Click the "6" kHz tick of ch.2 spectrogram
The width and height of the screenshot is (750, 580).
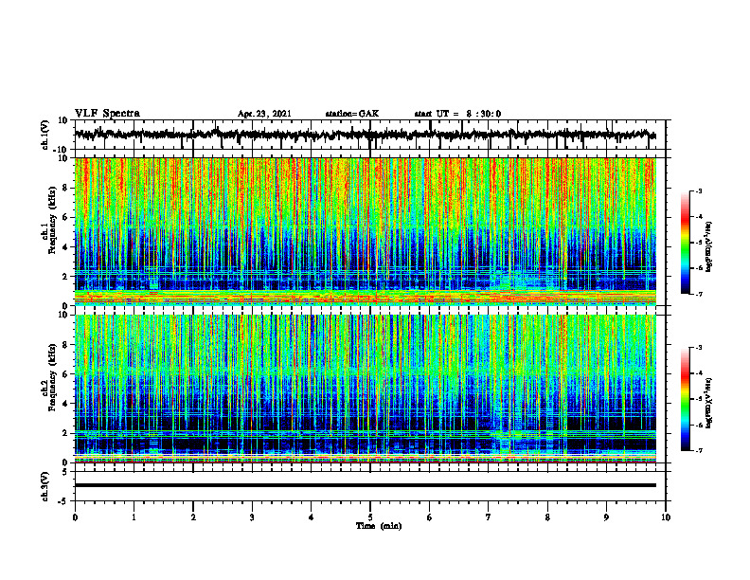(66, 374)
